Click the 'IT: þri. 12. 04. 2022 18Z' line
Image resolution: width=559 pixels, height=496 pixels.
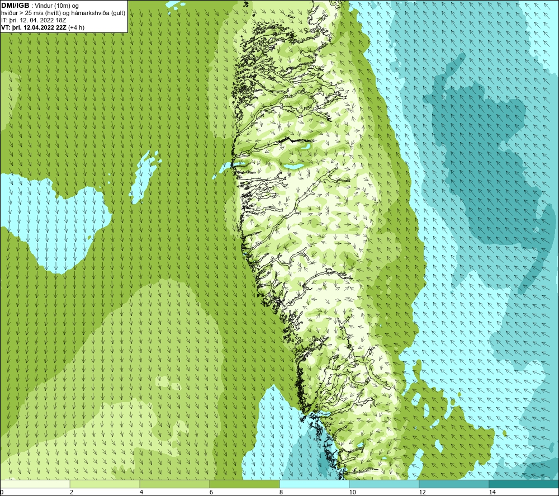[34, 20]
